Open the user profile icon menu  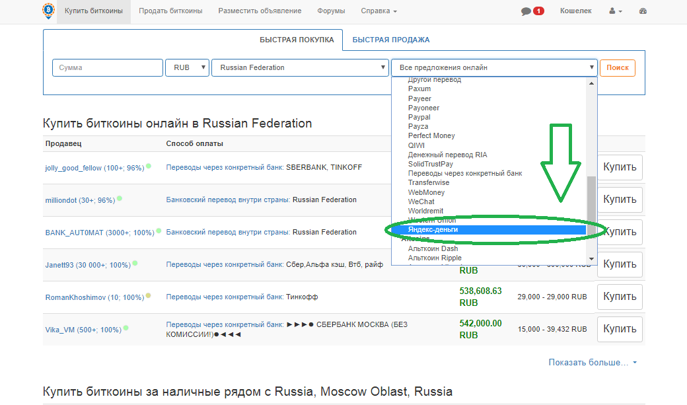pos(615,11)
